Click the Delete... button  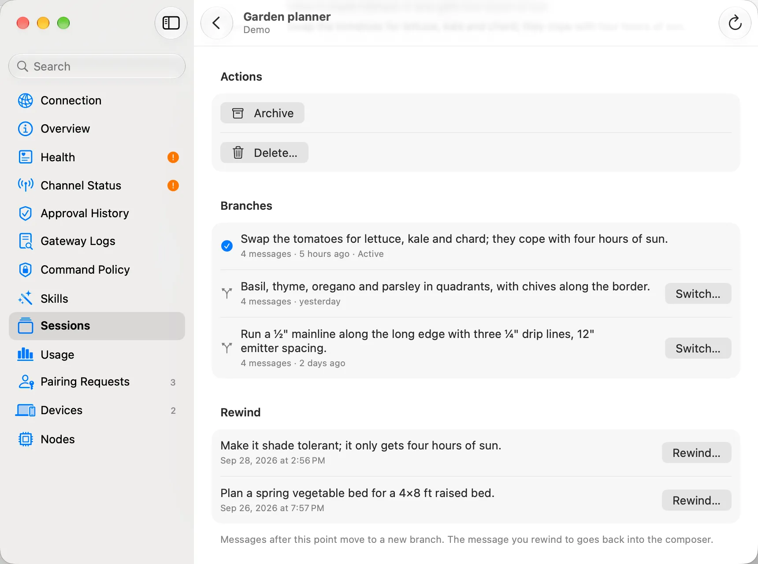coord(264,153)
